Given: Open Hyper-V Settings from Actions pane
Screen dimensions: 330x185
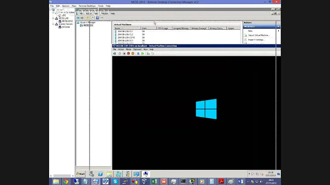Looking at the screenshot, I should 256,40.
